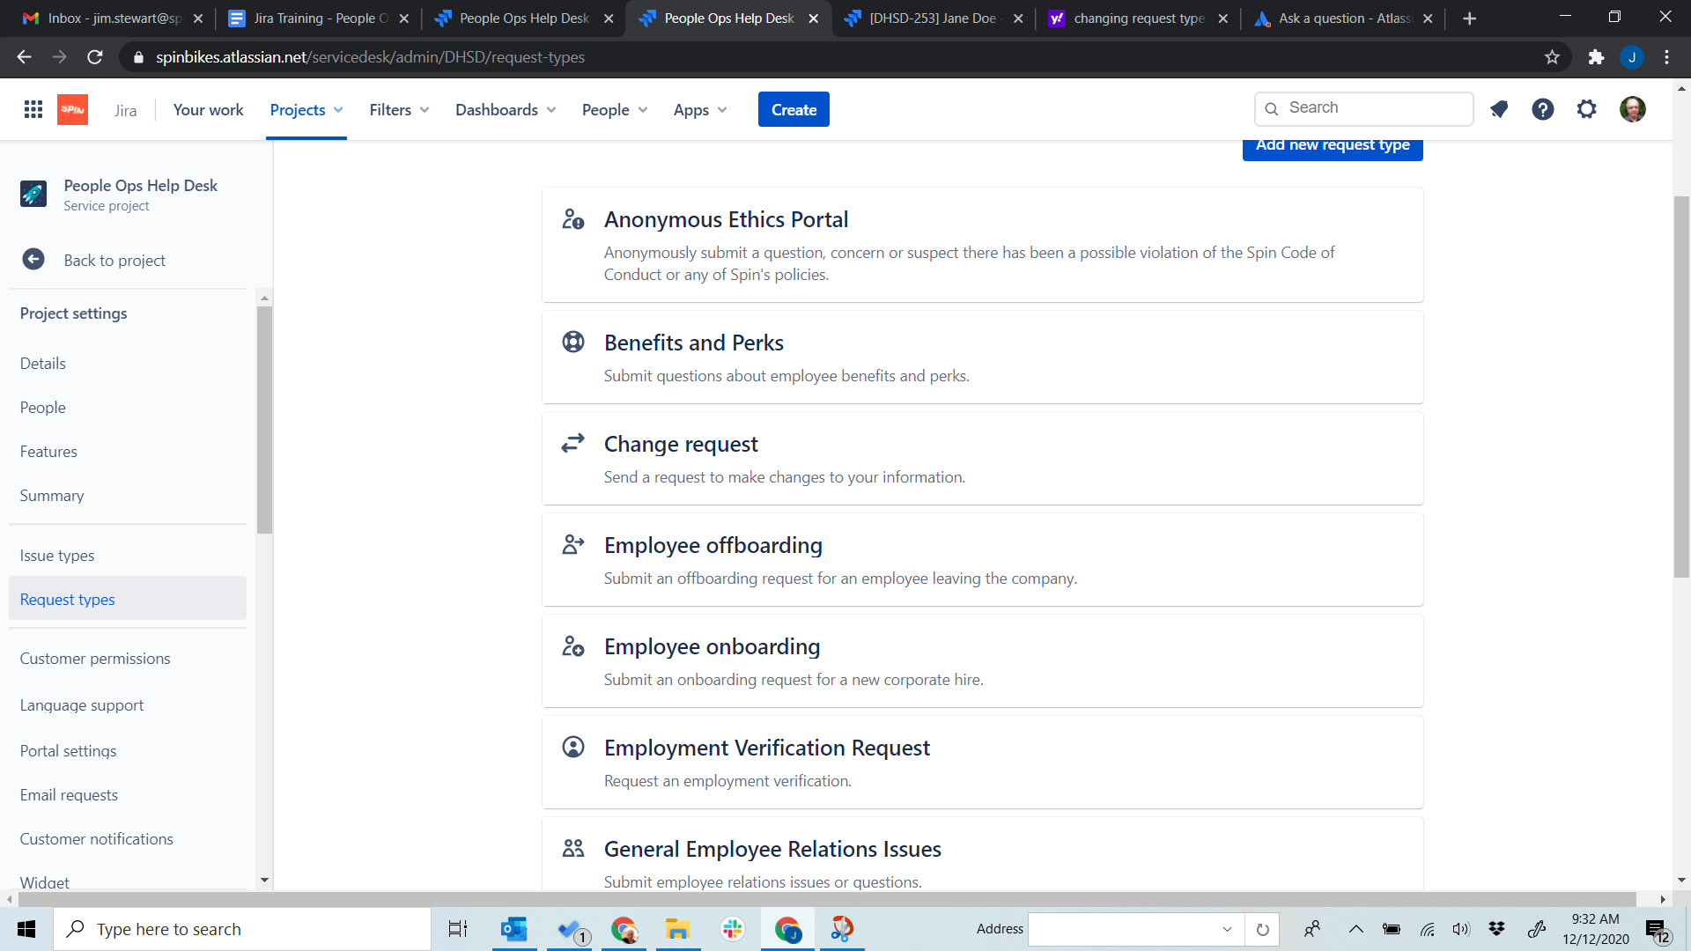Screen dimensions: 1691x951
Task: Open Jira settings via the gear icon
Action: point(1586,108)
